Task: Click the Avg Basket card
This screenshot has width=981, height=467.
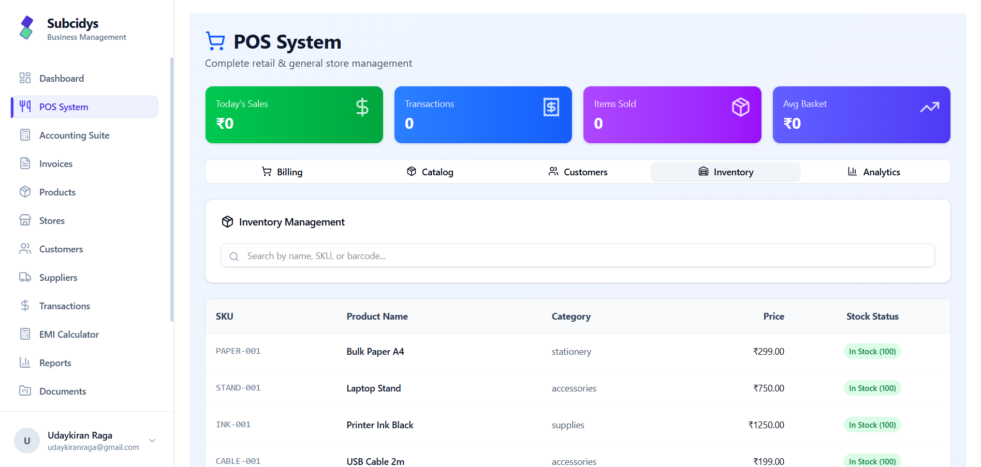Action: (x=861, y=115)
